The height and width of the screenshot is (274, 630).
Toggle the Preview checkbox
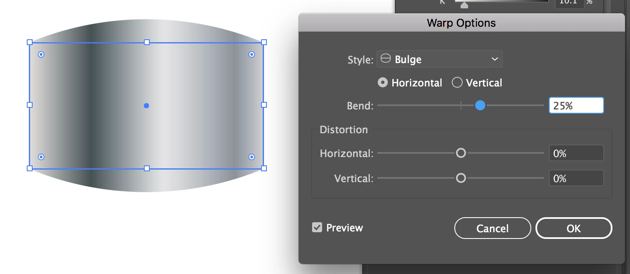(x=317, y=228)
